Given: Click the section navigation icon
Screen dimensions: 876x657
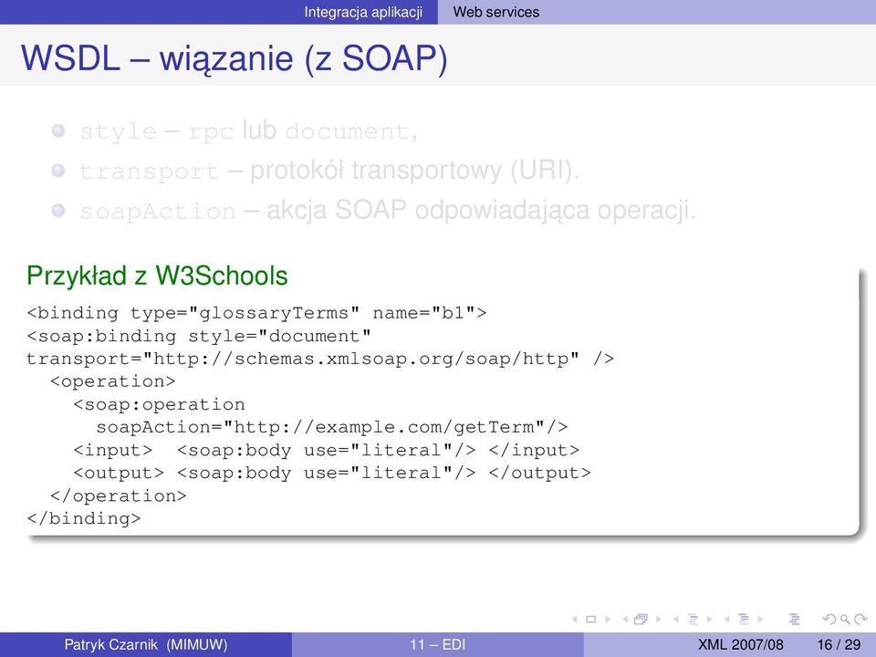Looking at the screenshot, I should pos(744,619).
